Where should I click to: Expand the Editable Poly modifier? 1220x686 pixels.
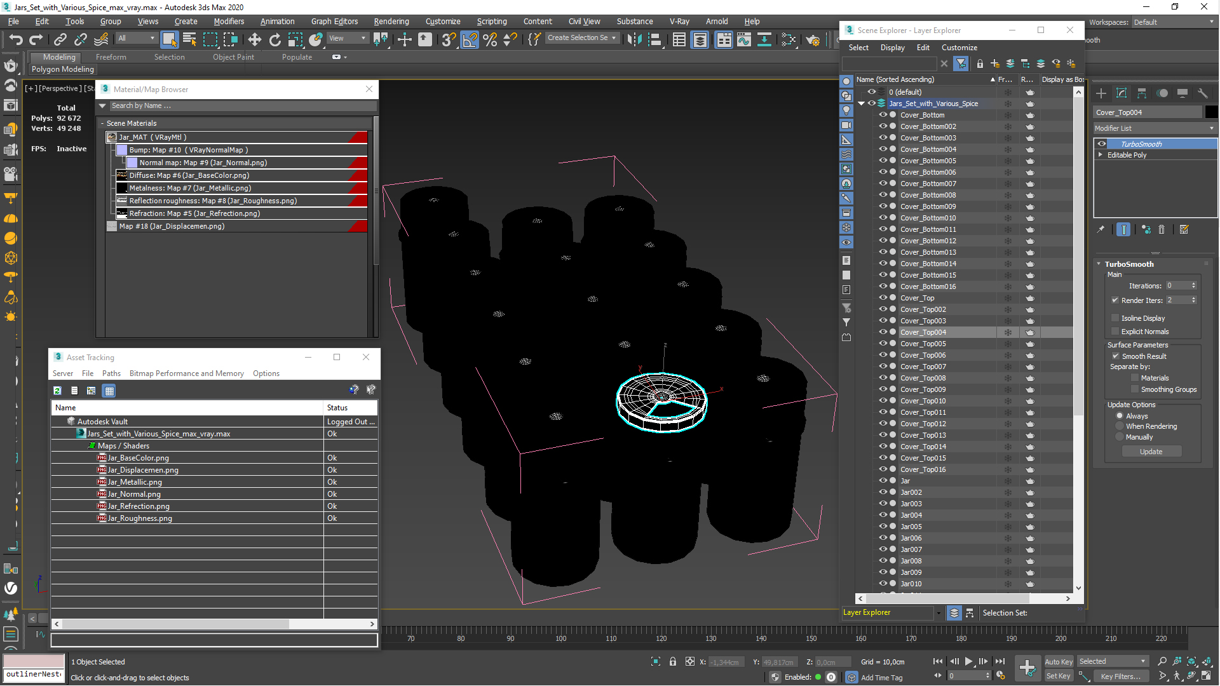coord(1101,155)
